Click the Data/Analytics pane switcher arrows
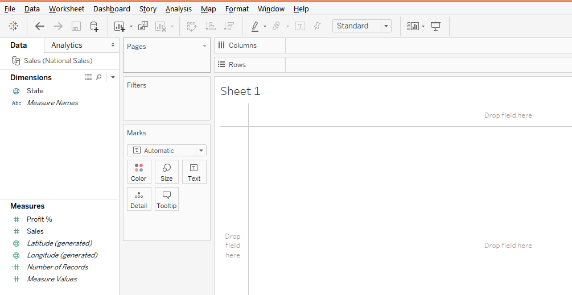Viewport: 572px width, 295px height. tap(113, 45)
